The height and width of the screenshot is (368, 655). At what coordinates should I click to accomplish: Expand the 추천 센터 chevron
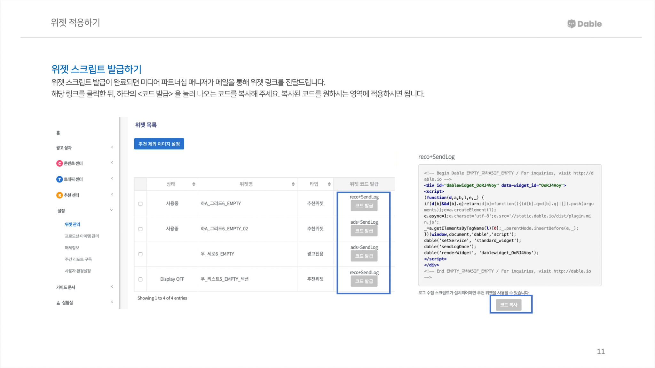tap(112, 194)
